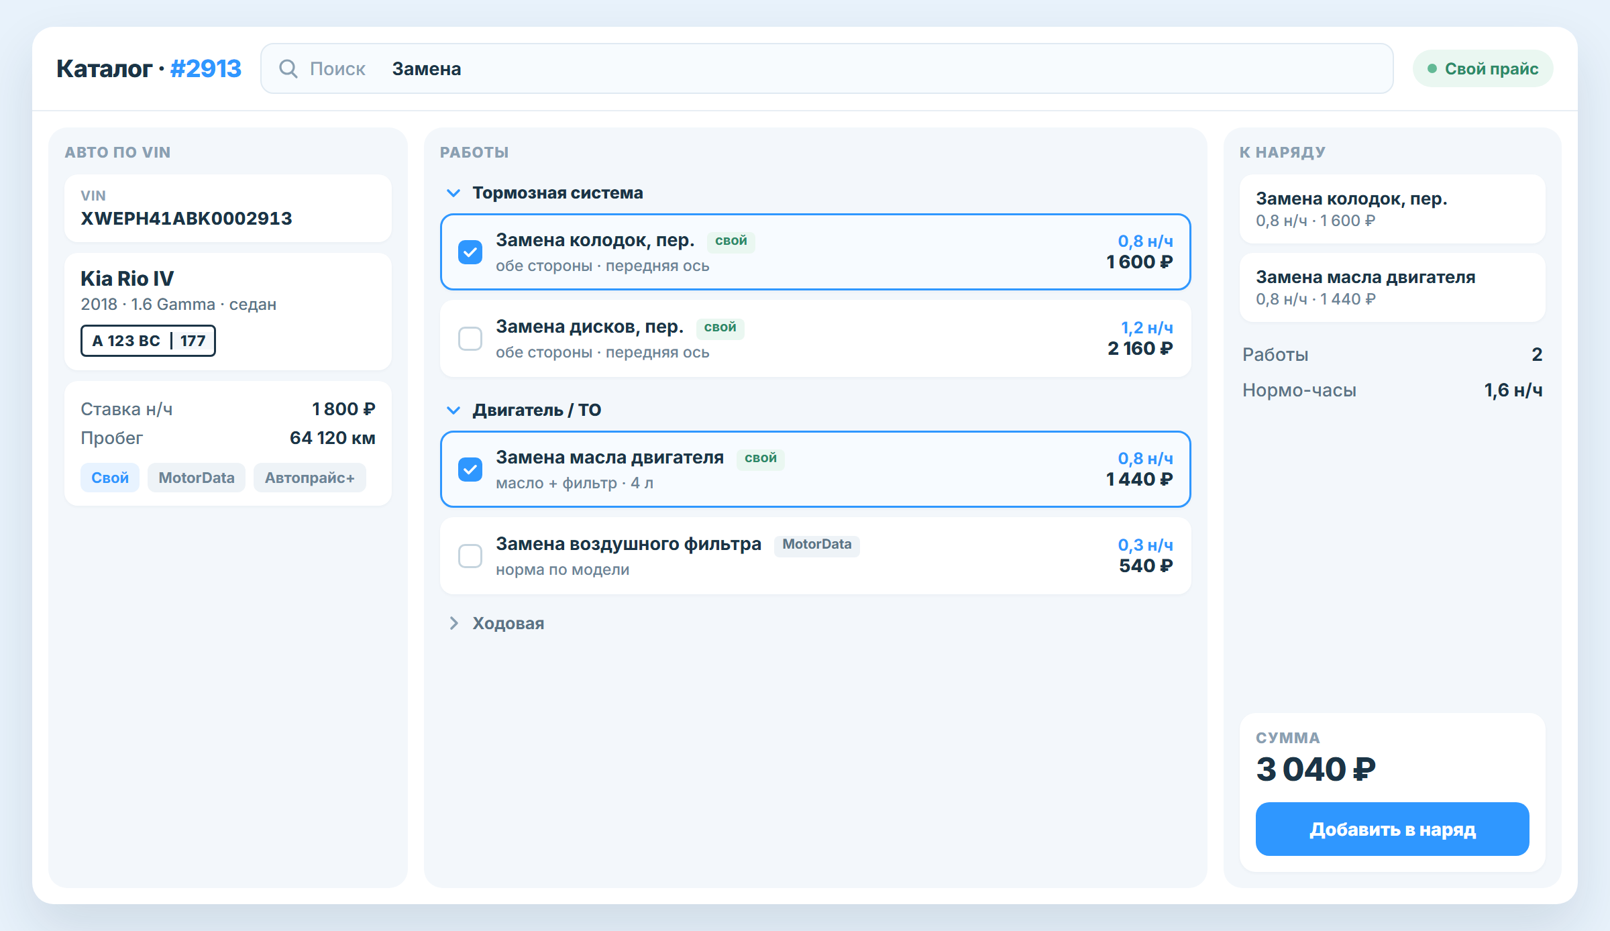Uncheck Замена колодок, пер. checkbox
Screen dimensions: 1610x931
pyautogui.click(x=470, y=252)
